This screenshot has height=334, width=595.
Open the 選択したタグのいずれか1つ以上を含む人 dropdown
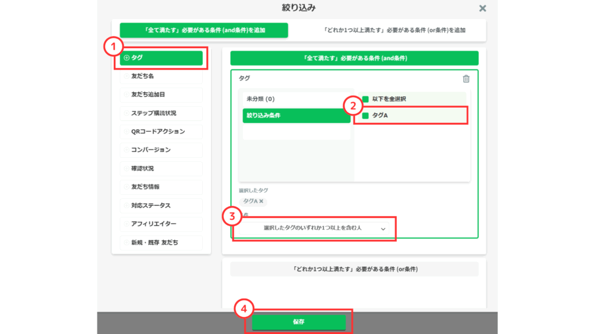[x=313, y=228]
